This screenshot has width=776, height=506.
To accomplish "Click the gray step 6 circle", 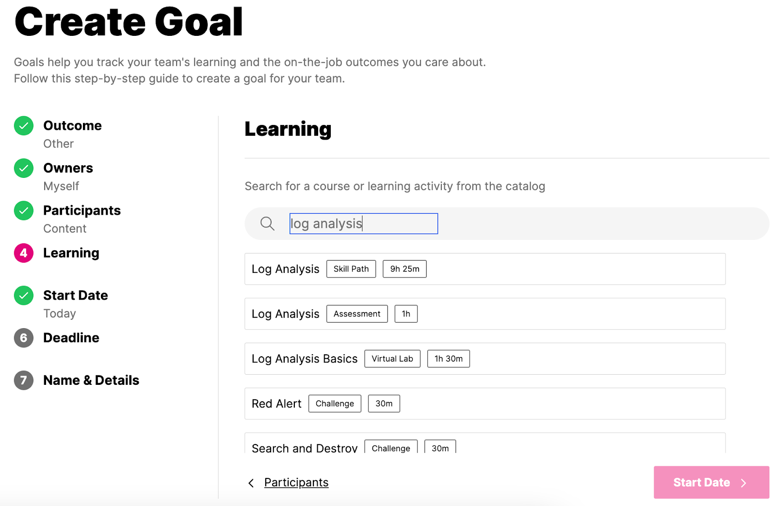I will pyautogui.click(x=24, y=338).
